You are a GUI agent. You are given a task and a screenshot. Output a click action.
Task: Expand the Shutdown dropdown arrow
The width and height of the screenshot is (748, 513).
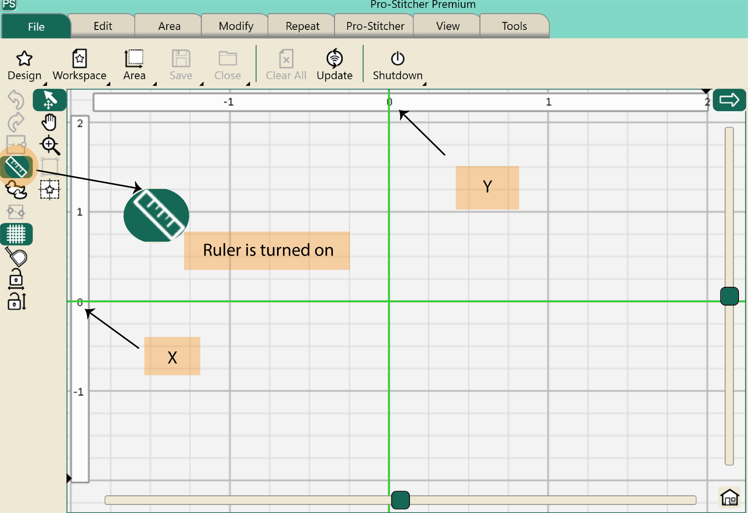(424, 84)
